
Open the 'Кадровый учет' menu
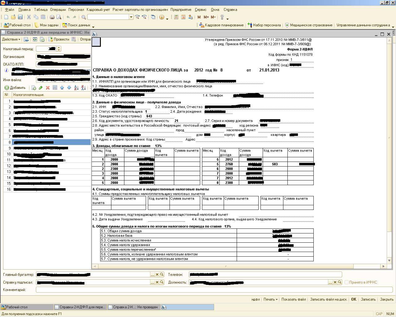tap(98, 10)
